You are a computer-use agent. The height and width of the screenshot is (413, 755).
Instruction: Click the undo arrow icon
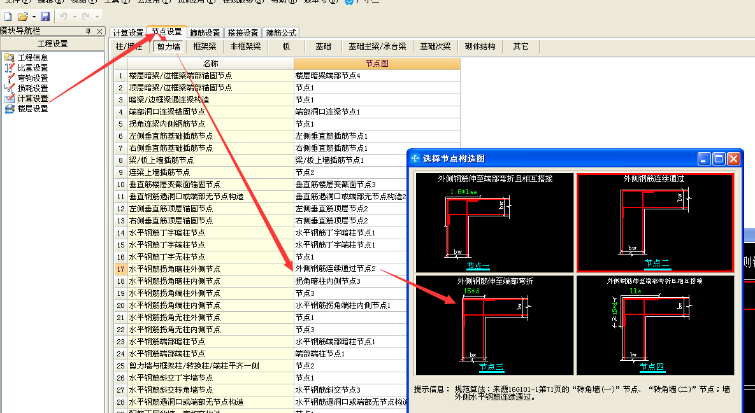[64, 17]
